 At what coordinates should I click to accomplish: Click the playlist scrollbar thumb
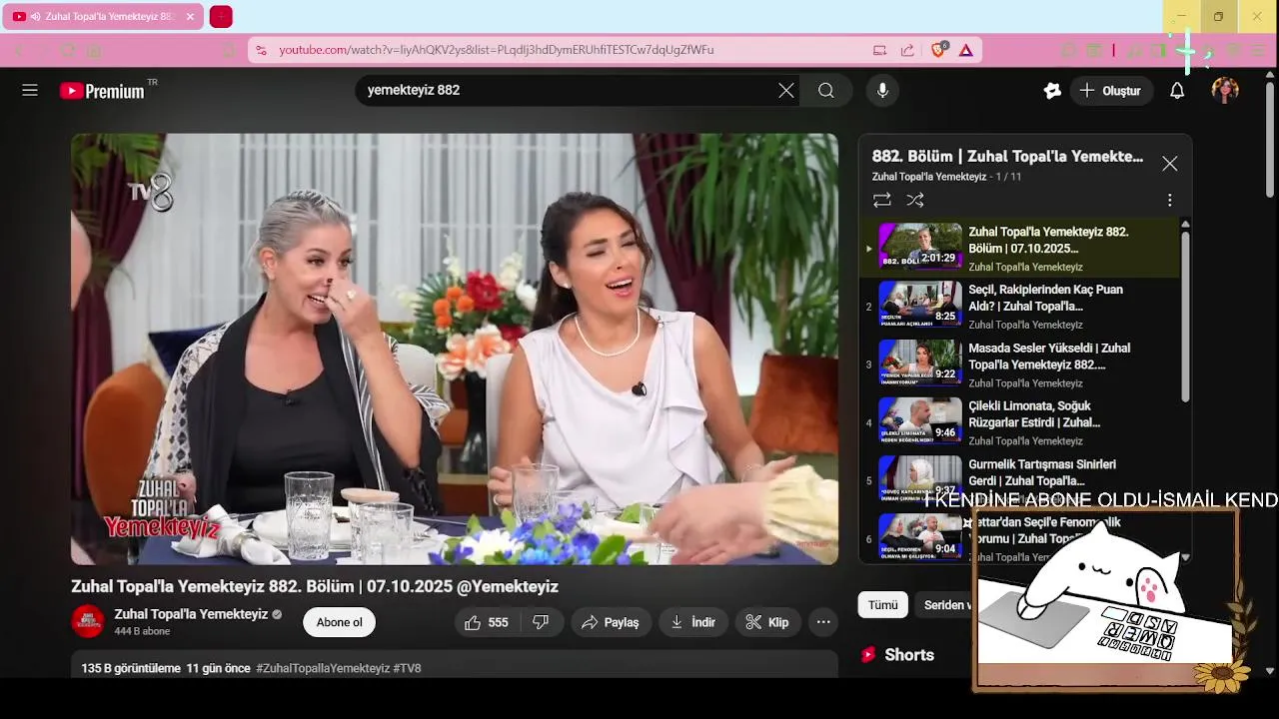tap(1185, 316)
